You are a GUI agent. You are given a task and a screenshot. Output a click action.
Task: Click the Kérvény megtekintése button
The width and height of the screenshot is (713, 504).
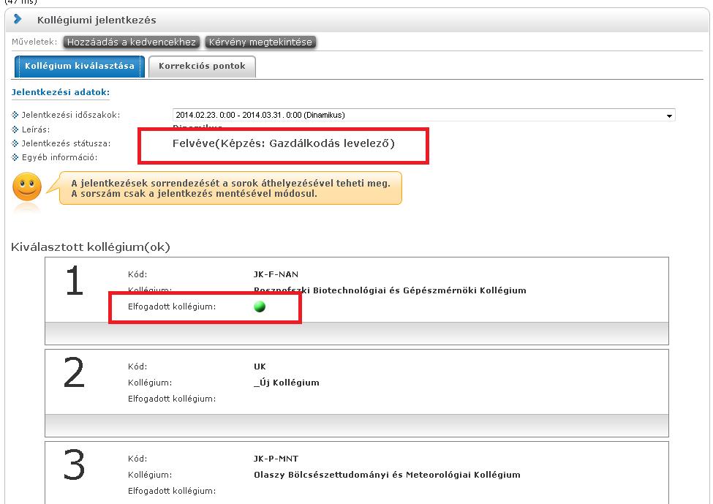point(260,42)
